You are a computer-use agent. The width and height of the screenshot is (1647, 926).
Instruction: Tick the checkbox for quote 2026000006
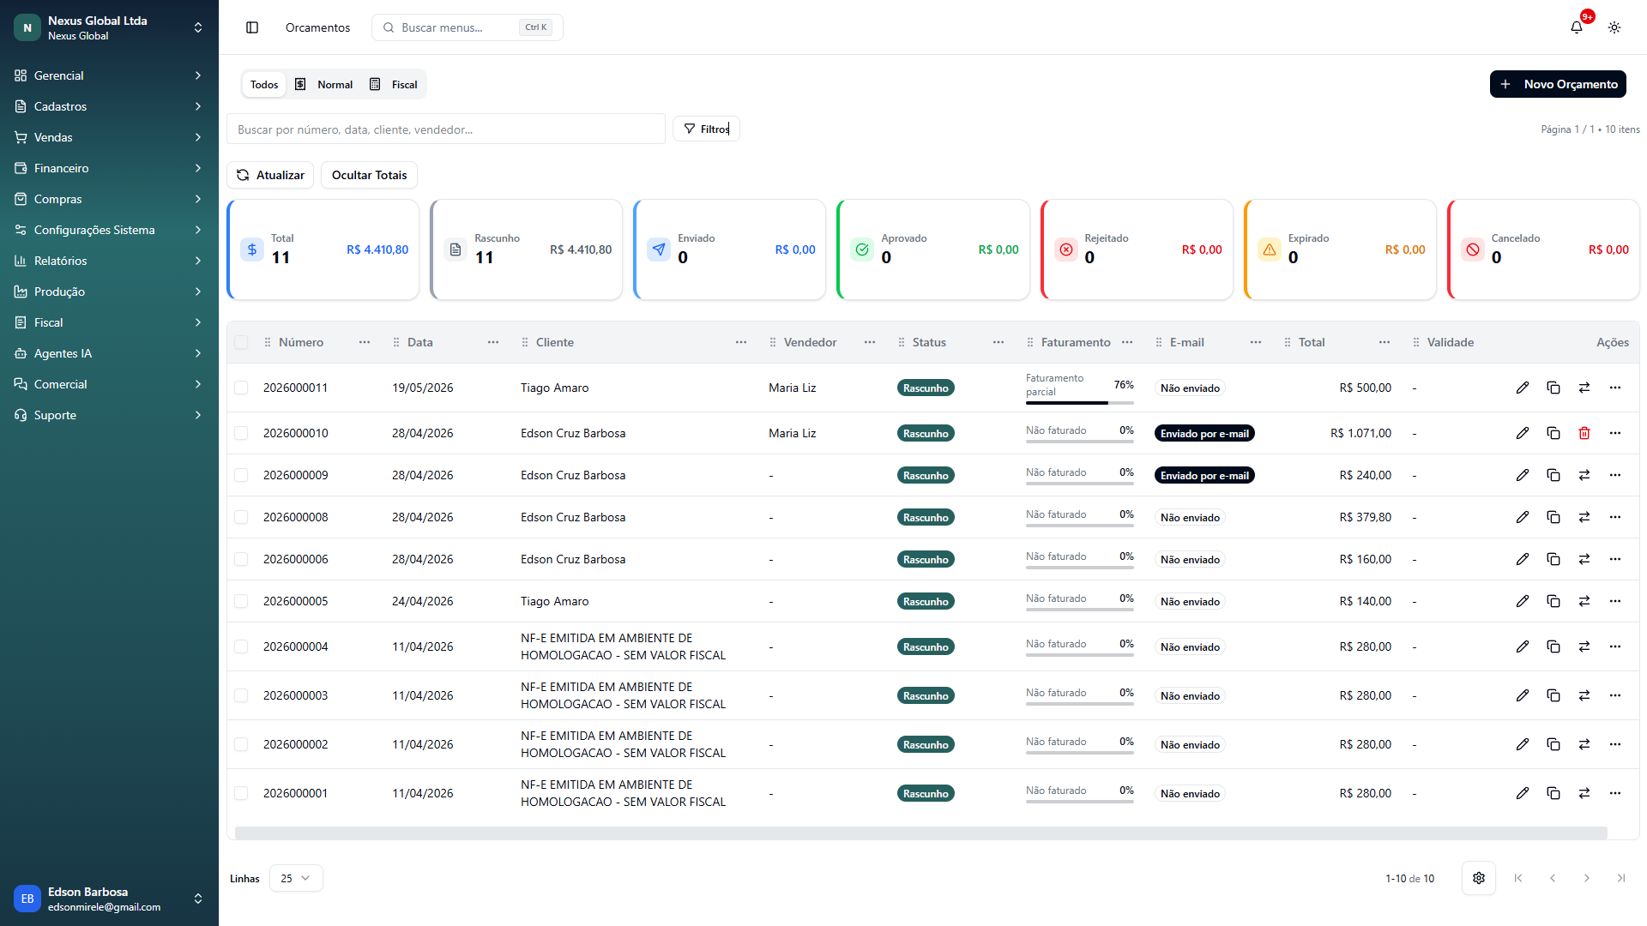tap(241, 559)
